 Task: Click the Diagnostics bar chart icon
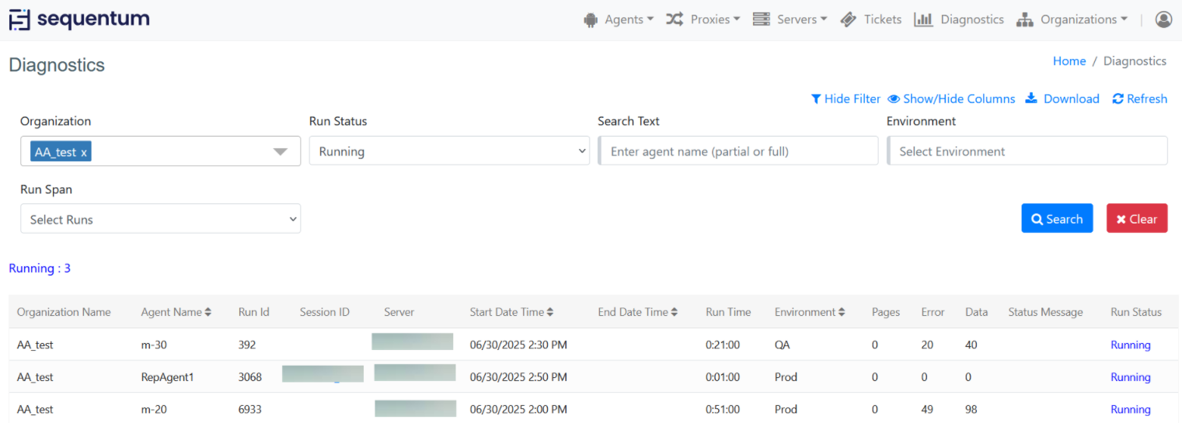click(923, 19)
